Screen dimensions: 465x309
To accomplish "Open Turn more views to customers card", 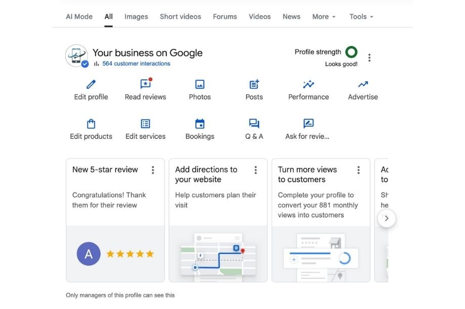I will 321,220.
